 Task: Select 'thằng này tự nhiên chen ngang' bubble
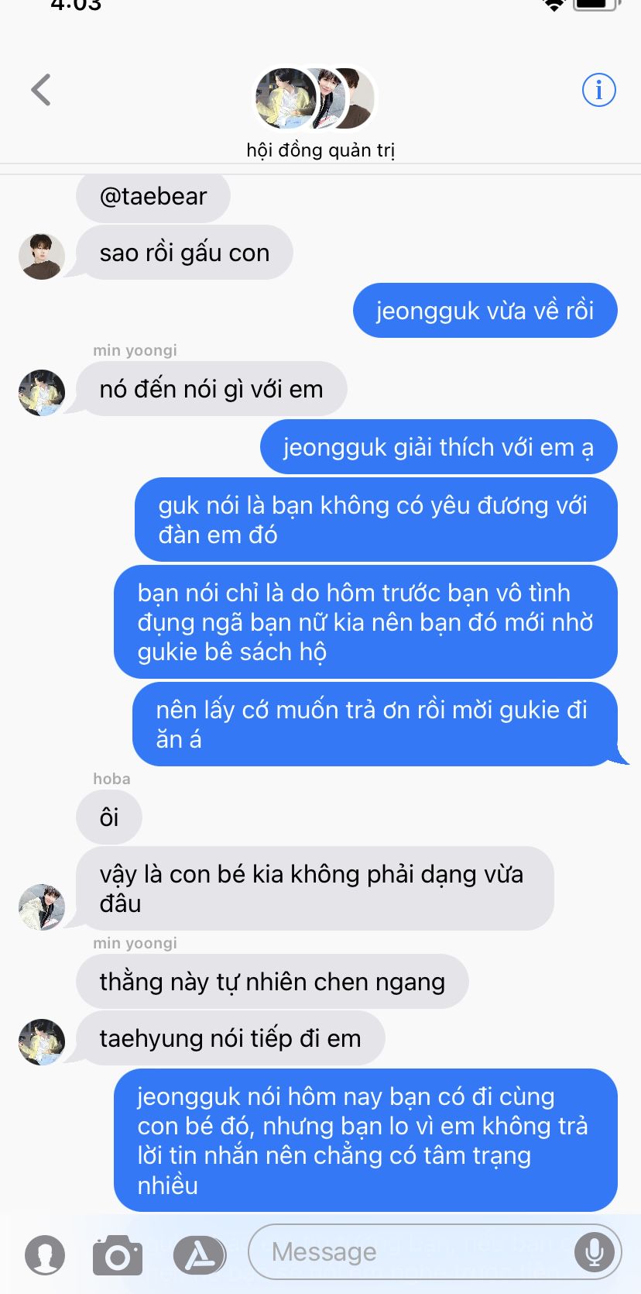tap(273, 982)
